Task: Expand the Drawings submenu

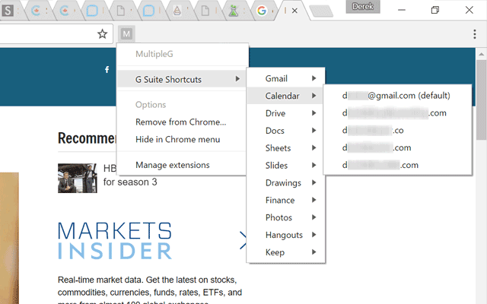Action: pos(286,182)
